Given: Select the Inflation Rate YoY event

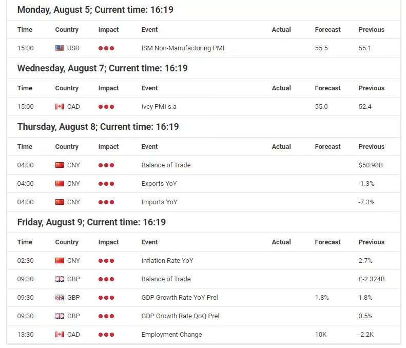Looking at the screenshot, I should pos(167,260).
